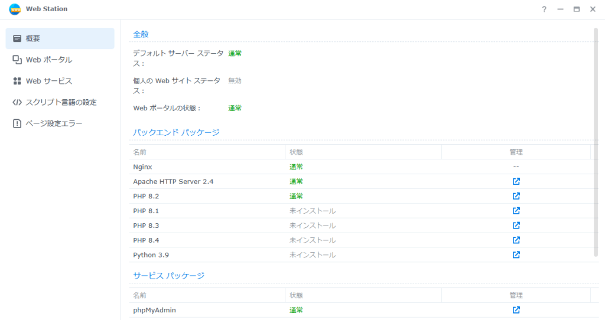Click the Web Station app logo
The image size is (605, 320).
pos(15,9)
